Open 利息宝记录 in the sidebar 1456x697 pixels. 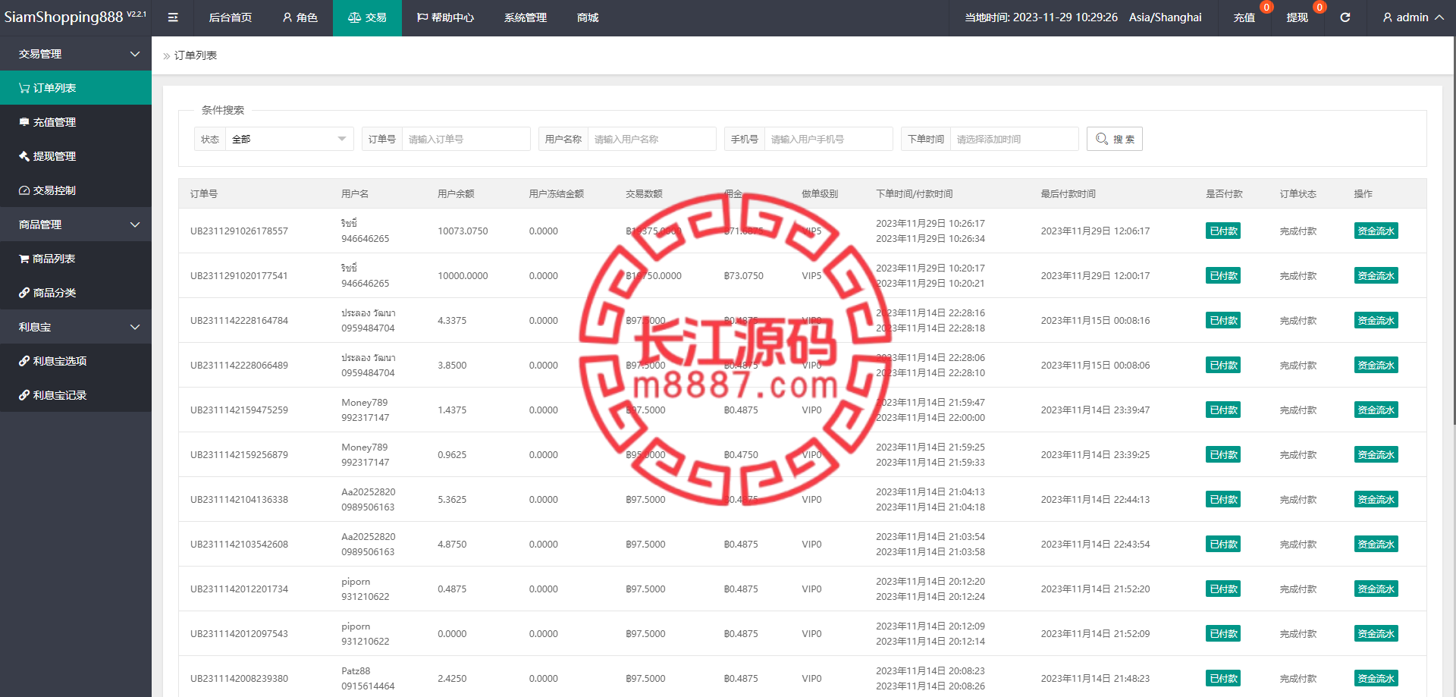(x=76, y=395)
